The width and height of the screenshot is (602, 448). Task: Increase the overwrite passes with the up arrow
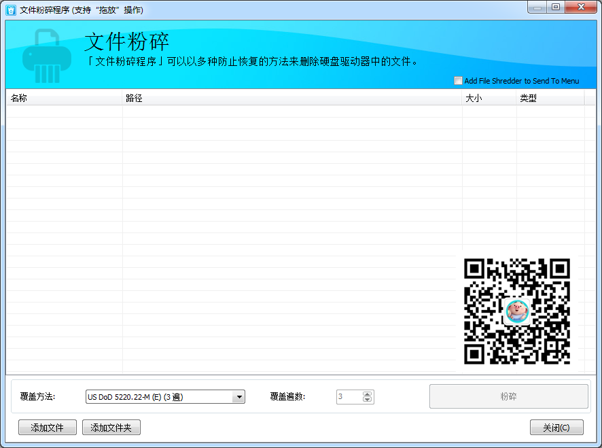point(367,394)
